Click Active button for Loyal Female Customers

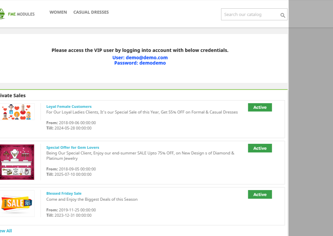[260, 107]
